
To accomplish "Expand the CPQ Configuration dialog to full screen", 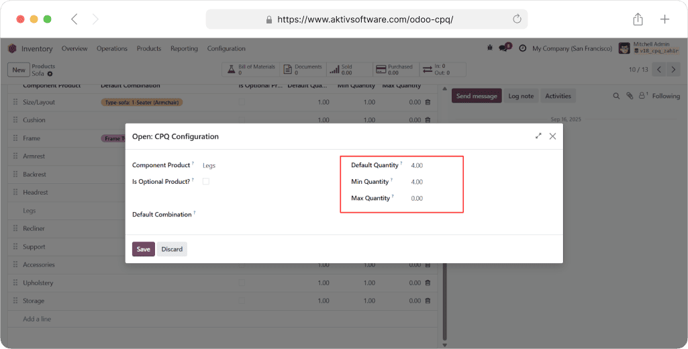I will click(x=538, y=136).
